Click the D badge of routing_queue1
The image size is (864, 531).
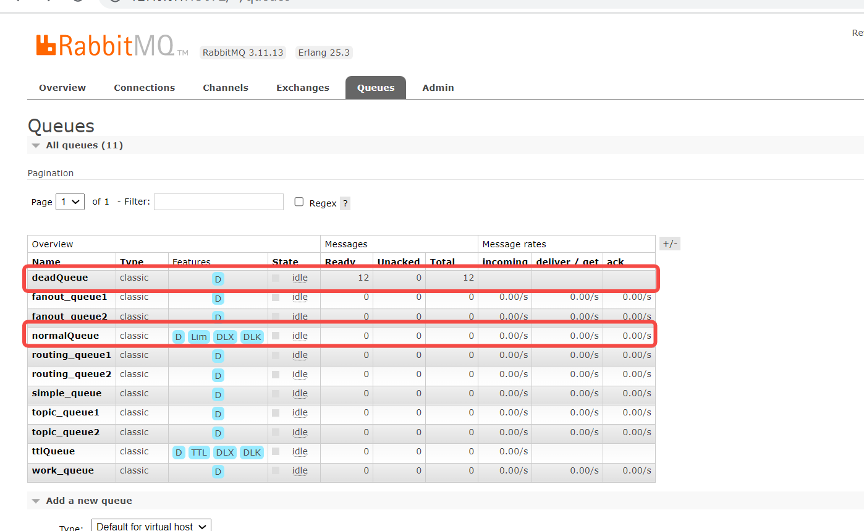(x=218, y=356)
